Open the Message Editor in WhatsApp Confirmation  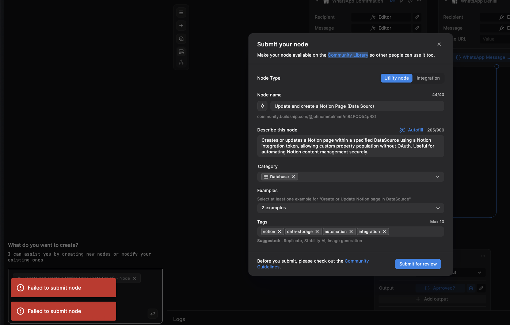point(381,28)
